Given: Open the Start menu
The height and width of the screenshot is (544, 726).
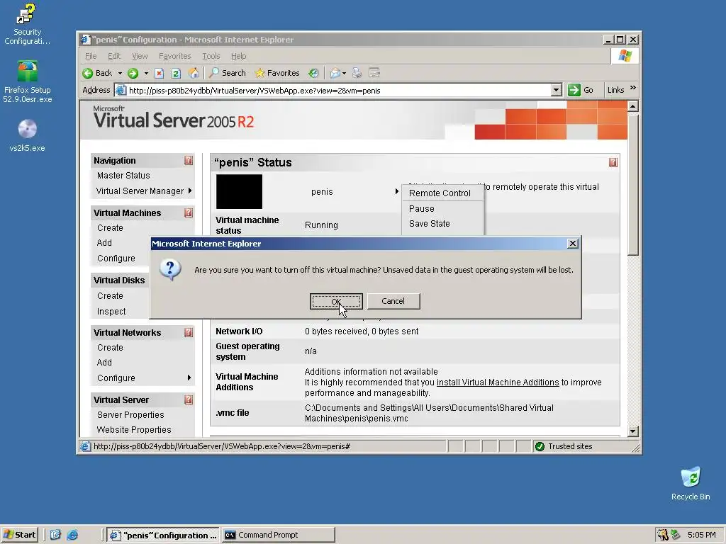Looking at the screenshot, I should pos(19,535).
